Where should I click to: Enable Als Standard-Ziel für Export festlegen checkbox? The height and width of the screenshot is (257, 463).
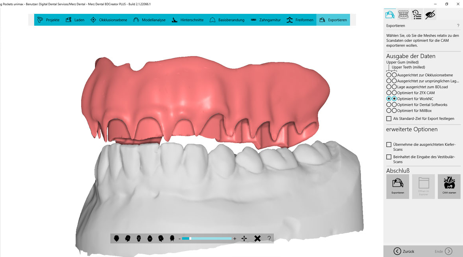tap(389, 119)
